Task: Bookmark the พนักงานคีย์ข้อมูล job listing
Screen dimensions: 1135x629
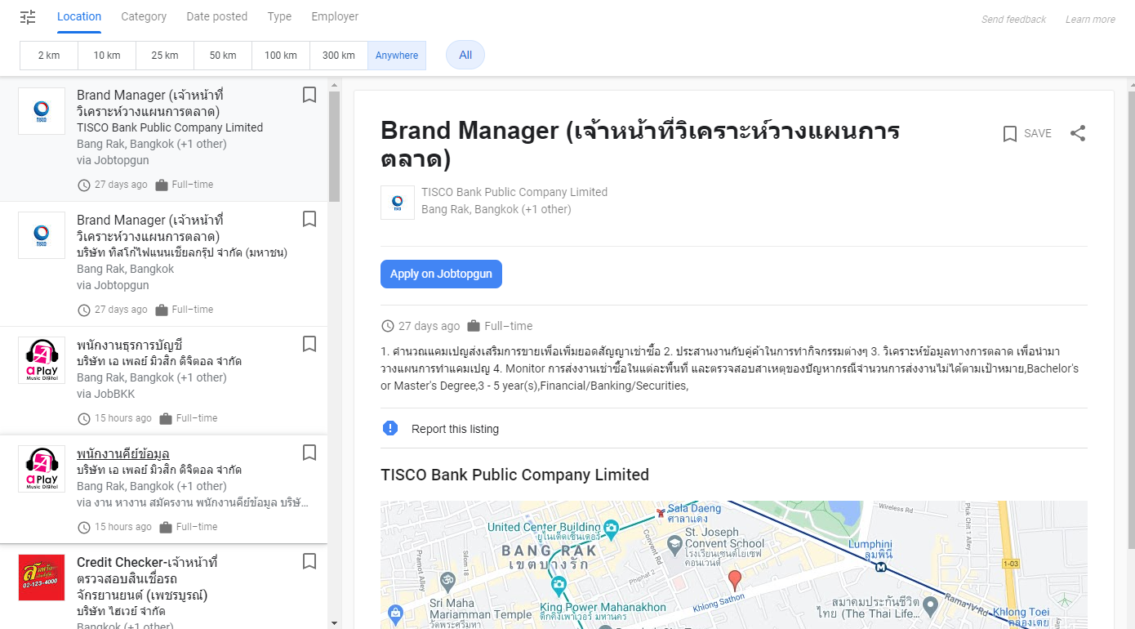Action: (x=309, y=453)
